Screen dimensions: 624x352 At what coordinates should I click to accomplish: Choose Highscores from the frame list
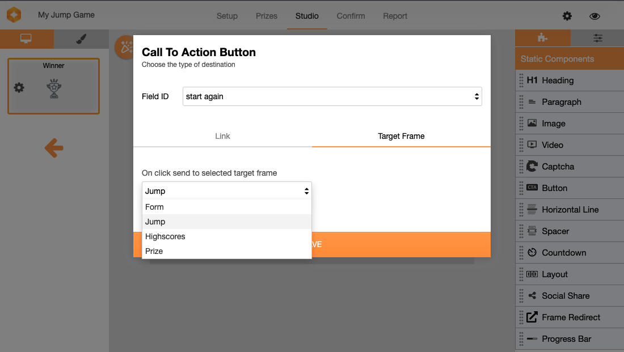pos(165,236)
